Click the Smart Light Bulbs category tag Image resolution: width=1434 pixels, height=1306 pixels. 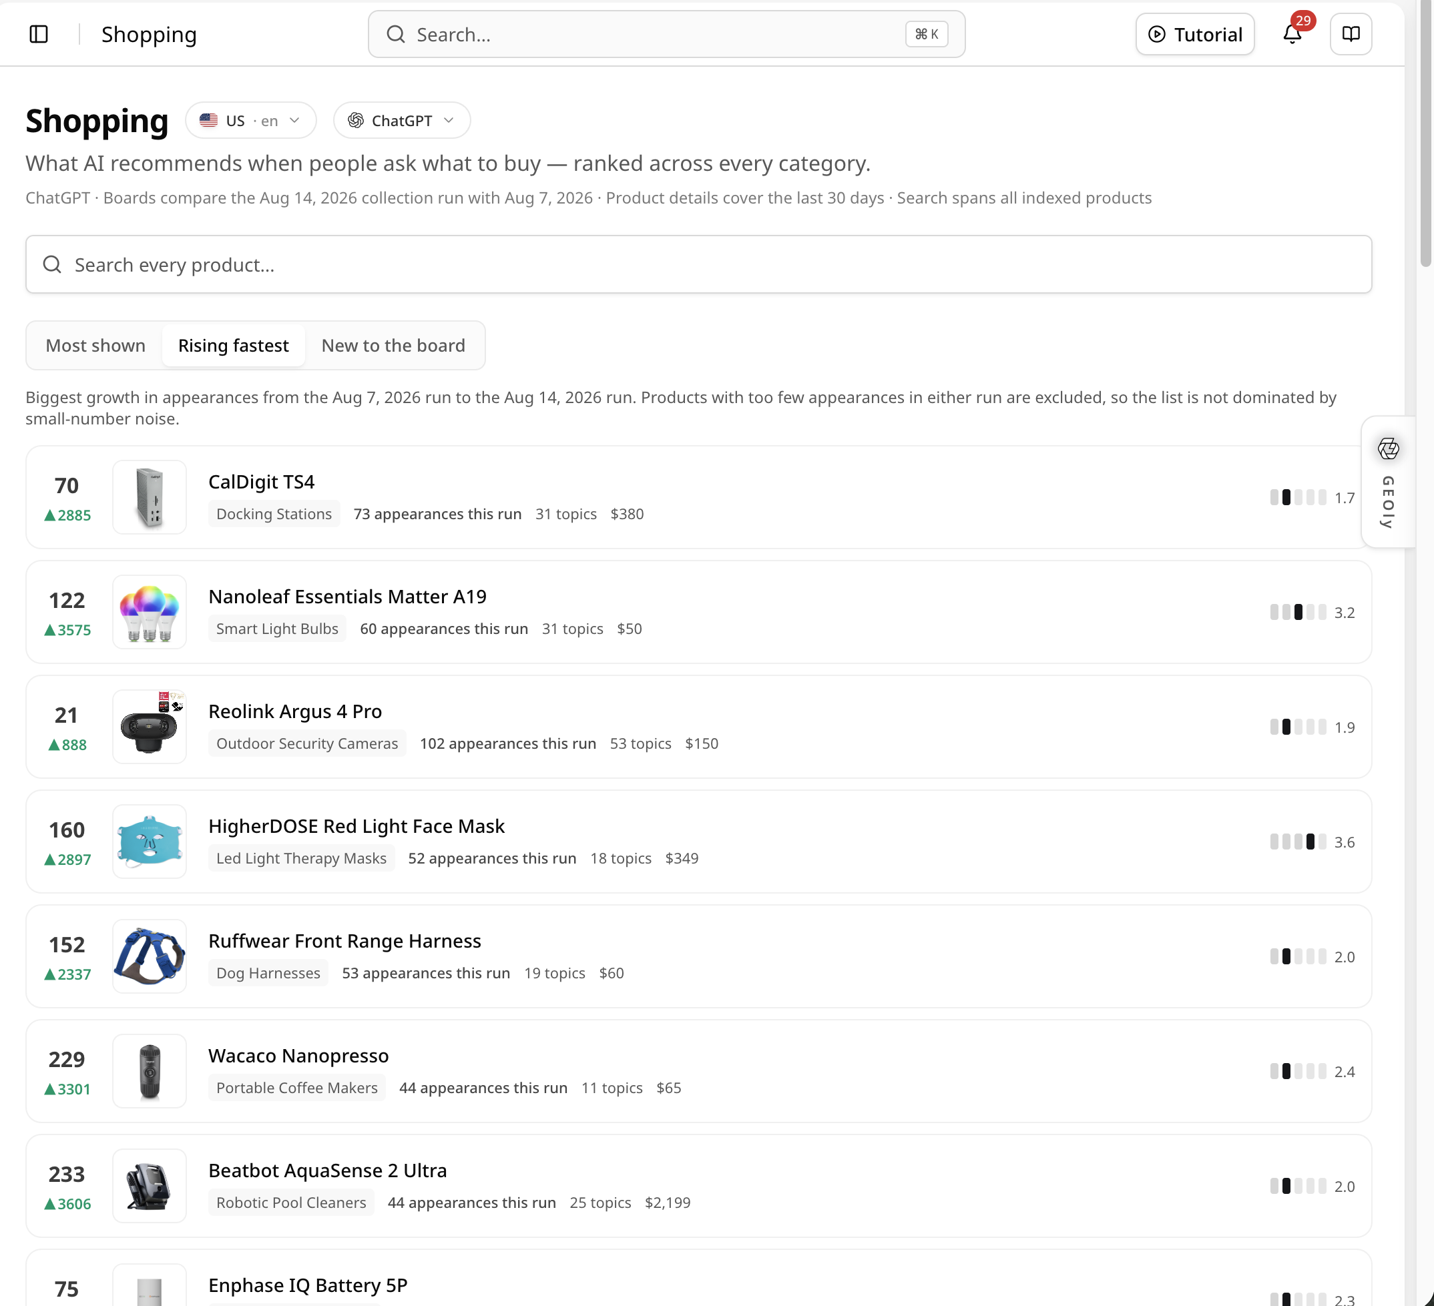(278, 629)
